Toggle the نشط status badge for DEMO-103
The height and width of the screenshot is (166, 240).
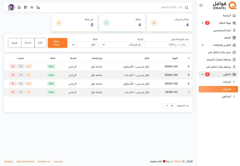point(51,75)
